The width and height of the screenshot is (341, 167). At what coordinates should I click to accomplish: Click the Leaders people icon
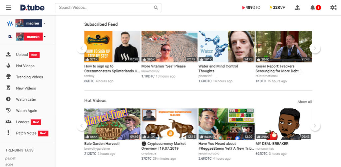pyautogui.click(x=8, y=122)
